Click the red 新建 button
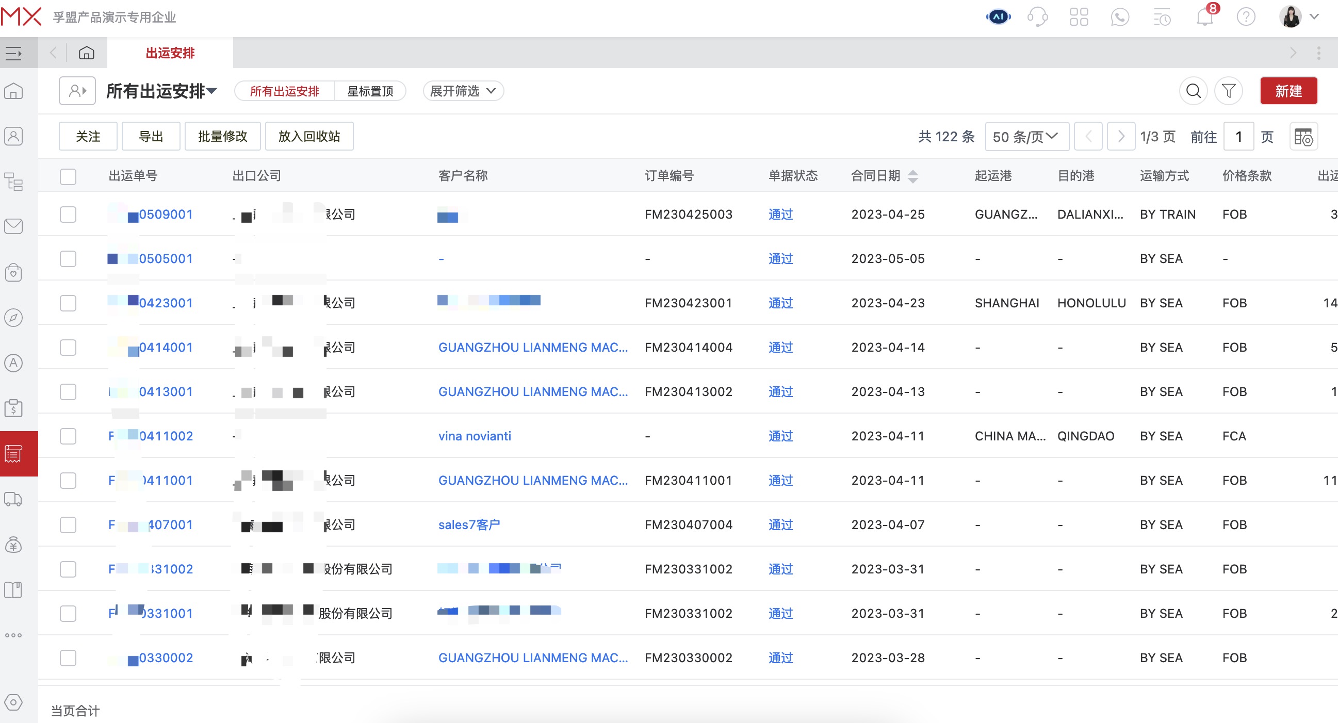Image resolution: width=1338 pixels, height=723 pixels. pyautogui.click(x=1288, y=91)
